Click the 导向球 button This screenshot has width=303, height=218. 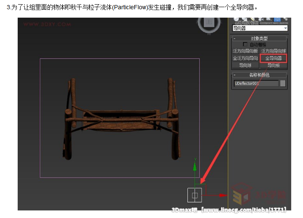click(x=245, y=66)
